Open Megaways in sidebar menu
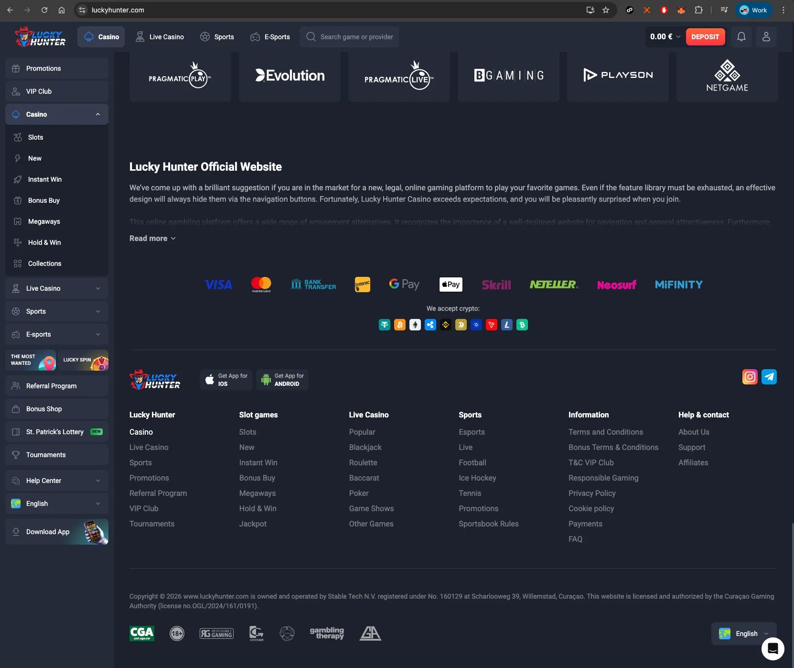 57,221
